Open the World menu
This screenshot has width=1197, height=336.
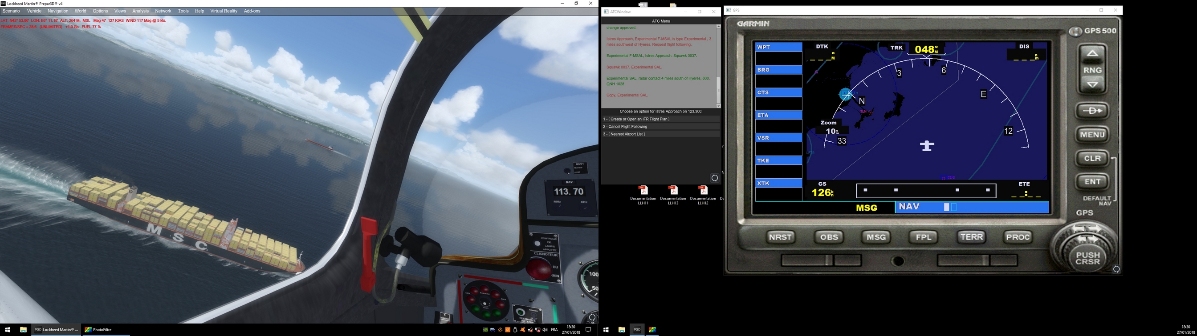(81, 11)
